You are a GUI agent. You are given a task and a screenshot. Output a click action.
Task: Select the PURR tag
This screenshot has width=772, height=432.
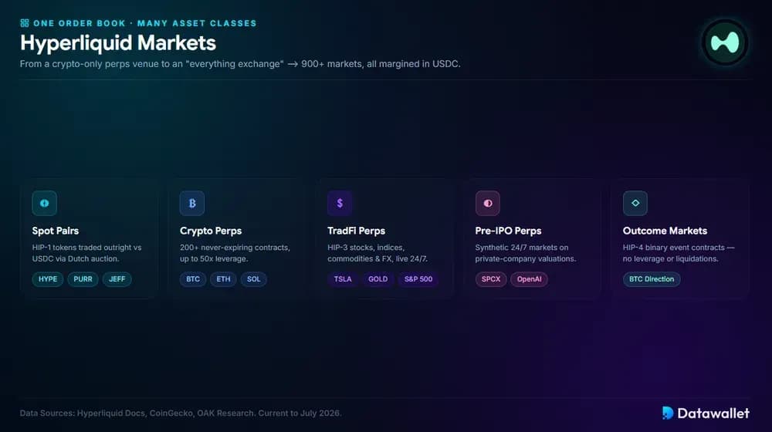tap(83, 279)
